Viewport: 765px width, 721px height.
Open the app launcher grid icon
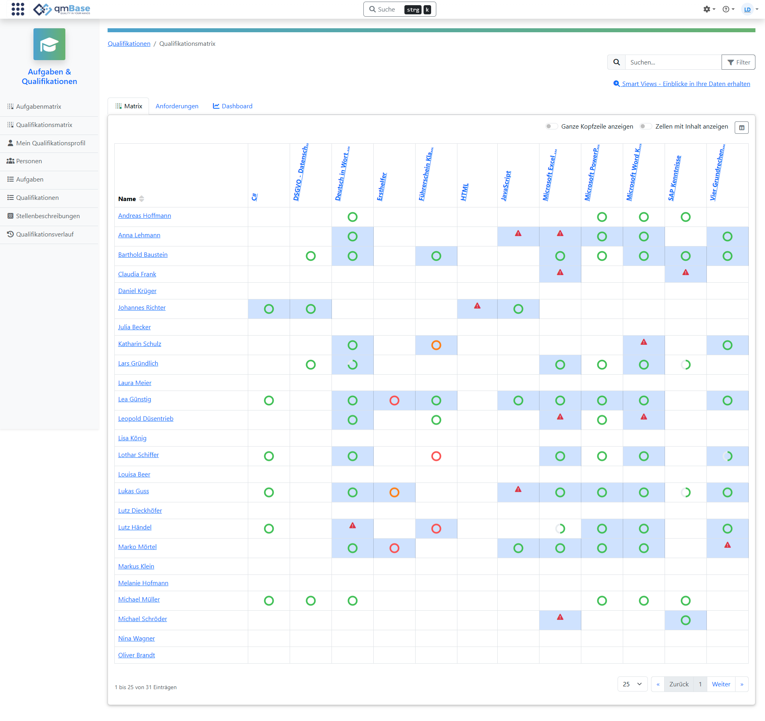[x=18, y=9]
